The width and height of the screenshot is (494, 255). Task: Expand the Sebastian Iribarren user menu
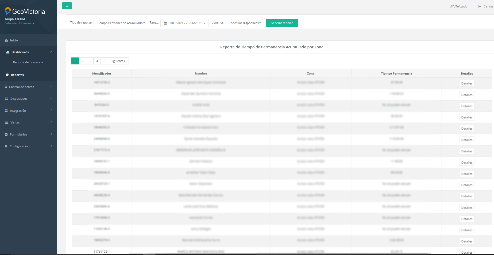click(20, 24)
